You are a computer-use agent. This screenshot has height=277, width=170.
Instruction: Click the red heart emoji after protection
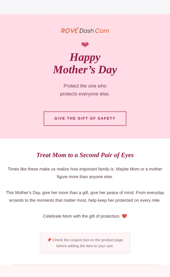pos(124,216)
